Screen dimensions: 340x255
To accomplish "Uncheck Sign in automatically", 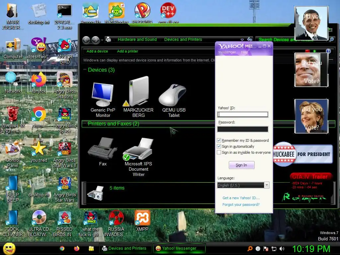I will [219, 146].
